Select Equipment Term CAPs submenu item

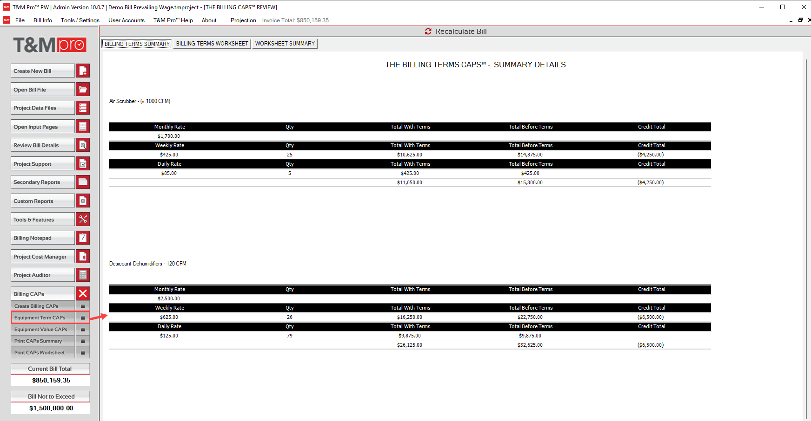tap(43, 318)
